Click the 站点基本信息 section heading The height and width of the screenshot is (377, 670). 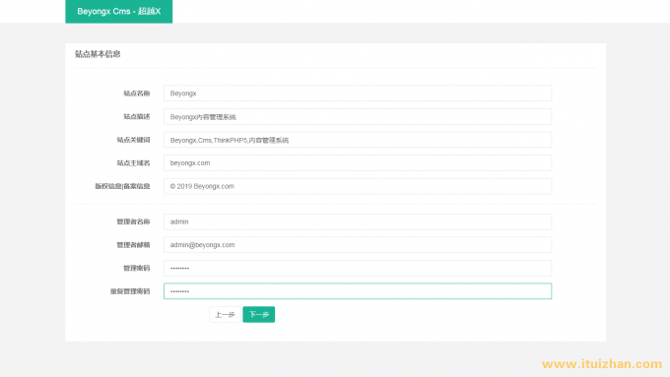point(98,54)
